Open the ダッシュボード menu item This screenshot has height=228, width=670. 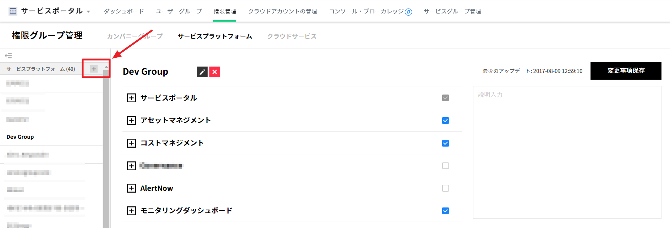(124, 11)
